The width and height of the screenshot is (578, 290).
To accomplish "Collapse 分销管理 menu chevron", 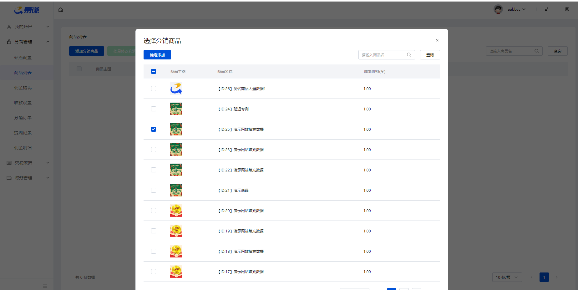I will (x=48, y=42).
